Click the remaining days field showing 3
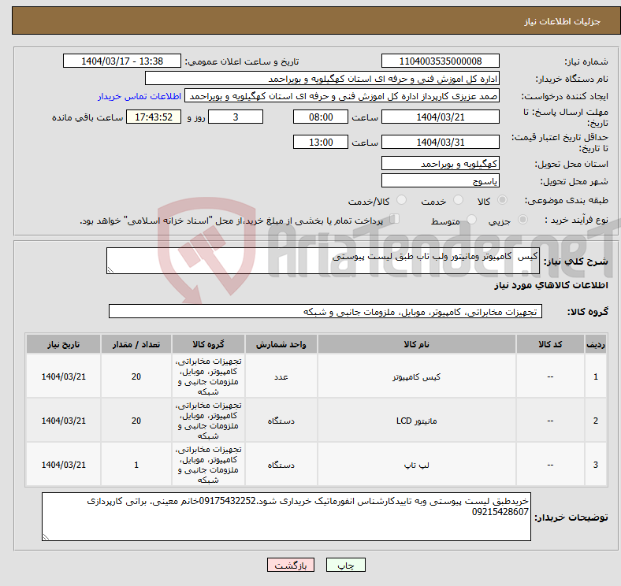Image resolution: width=621 pixels, height=586 pixels. coord(236,117)
